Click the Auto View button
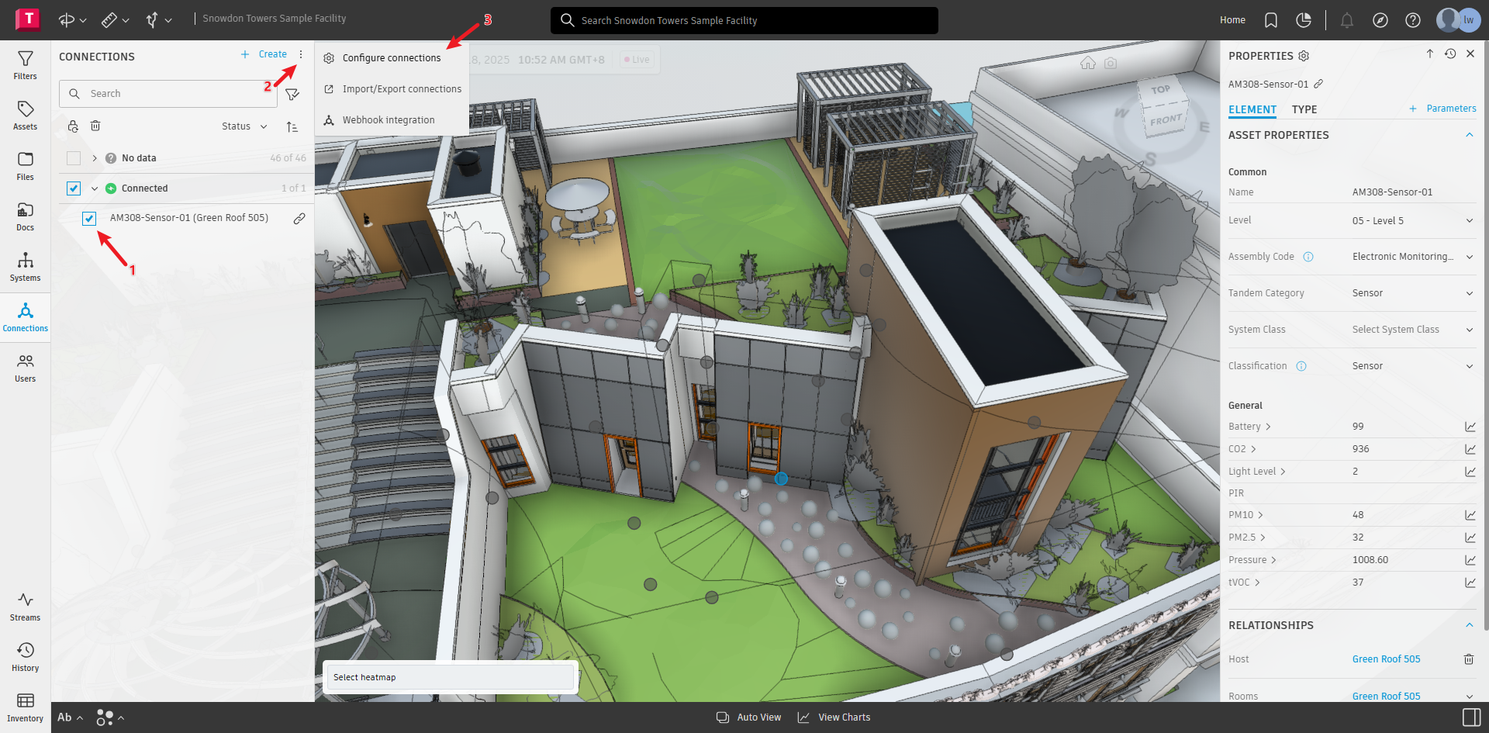The width and height of the screenshot is (1489, 733). coord(749,717)
